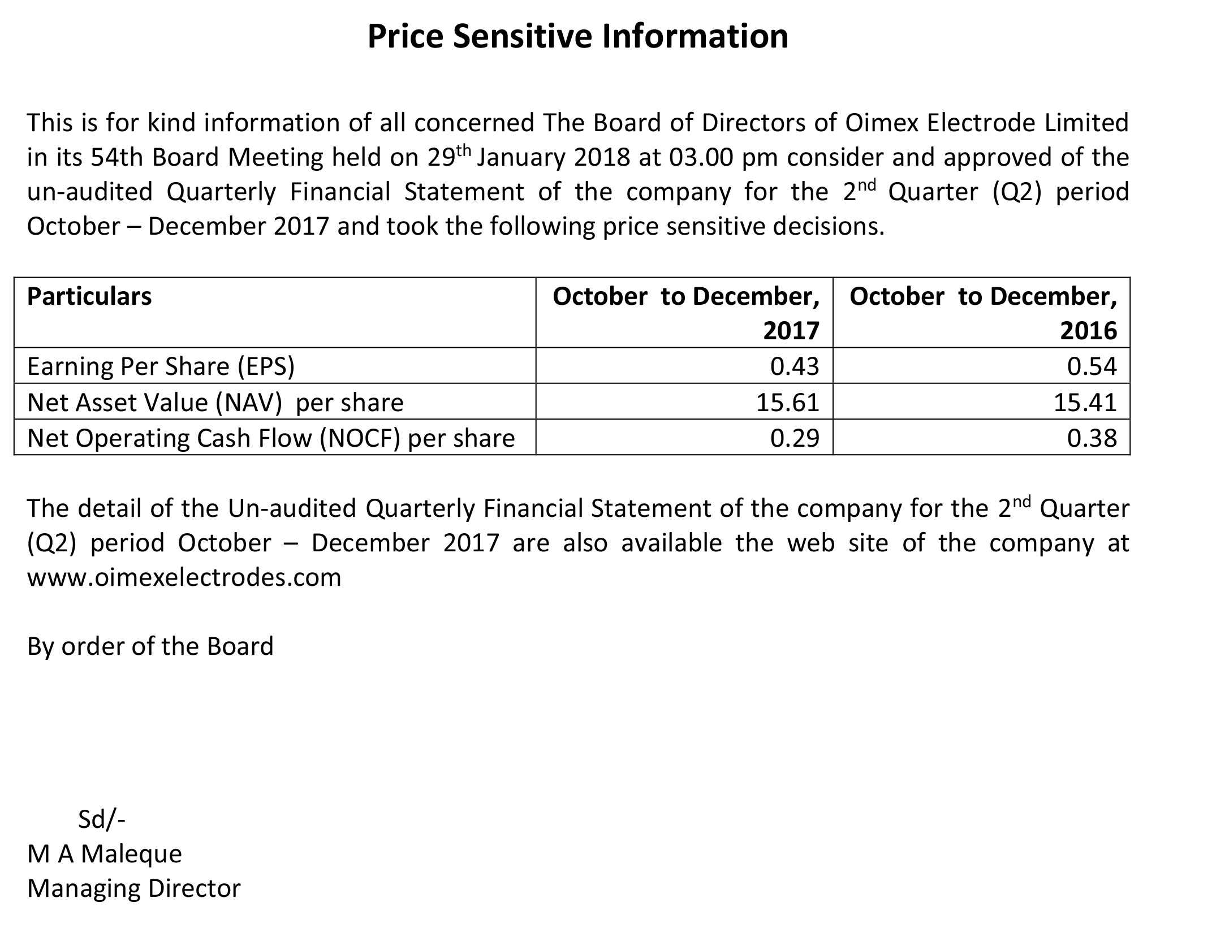Click the October to December, 2016 header
The width and height of the screenshot is (1212, 950).
(983, 313)
